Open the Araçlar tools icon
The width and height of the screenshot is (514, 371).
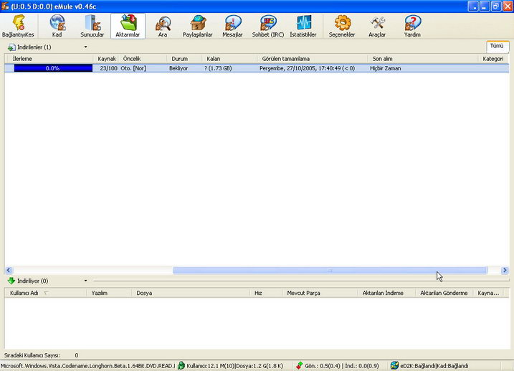coord(377,23)
